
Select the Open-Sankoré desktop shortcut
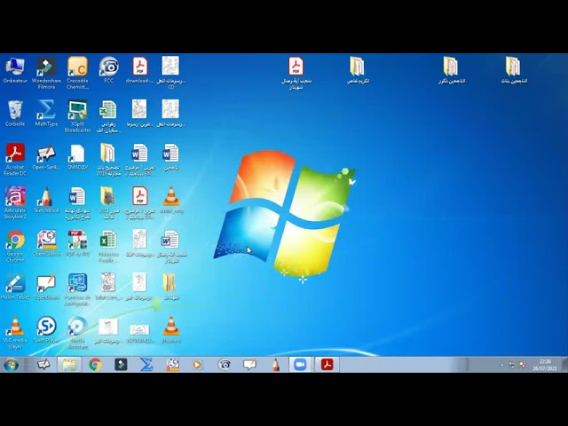tap(46, 157)
